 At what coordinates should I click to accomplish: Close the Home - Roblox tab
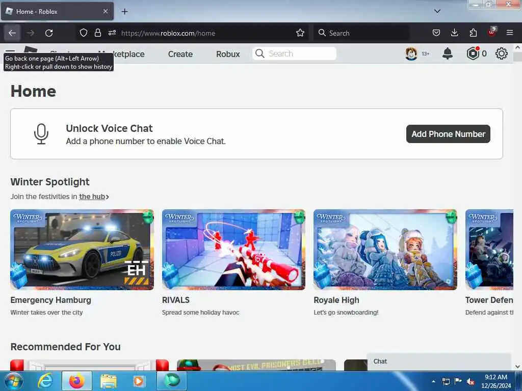pos(105,11)
